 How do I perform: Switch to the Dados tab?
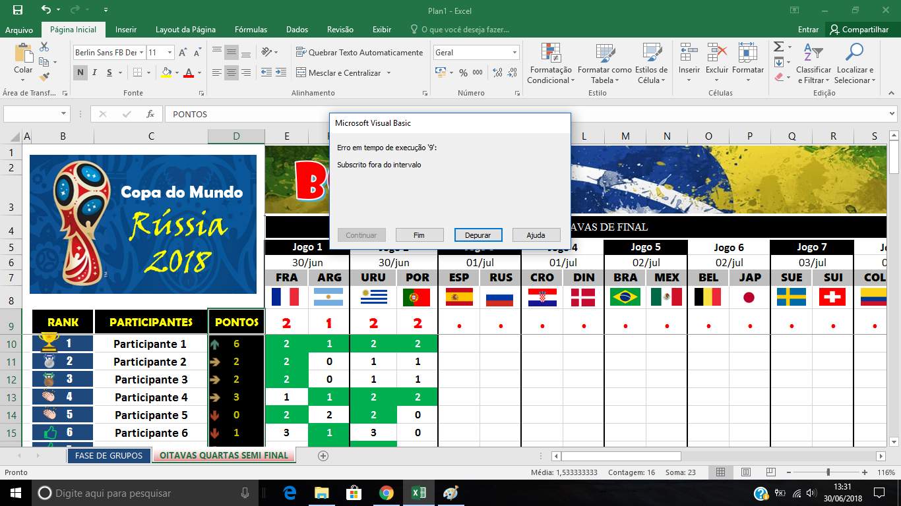click(x=297, y=30)
